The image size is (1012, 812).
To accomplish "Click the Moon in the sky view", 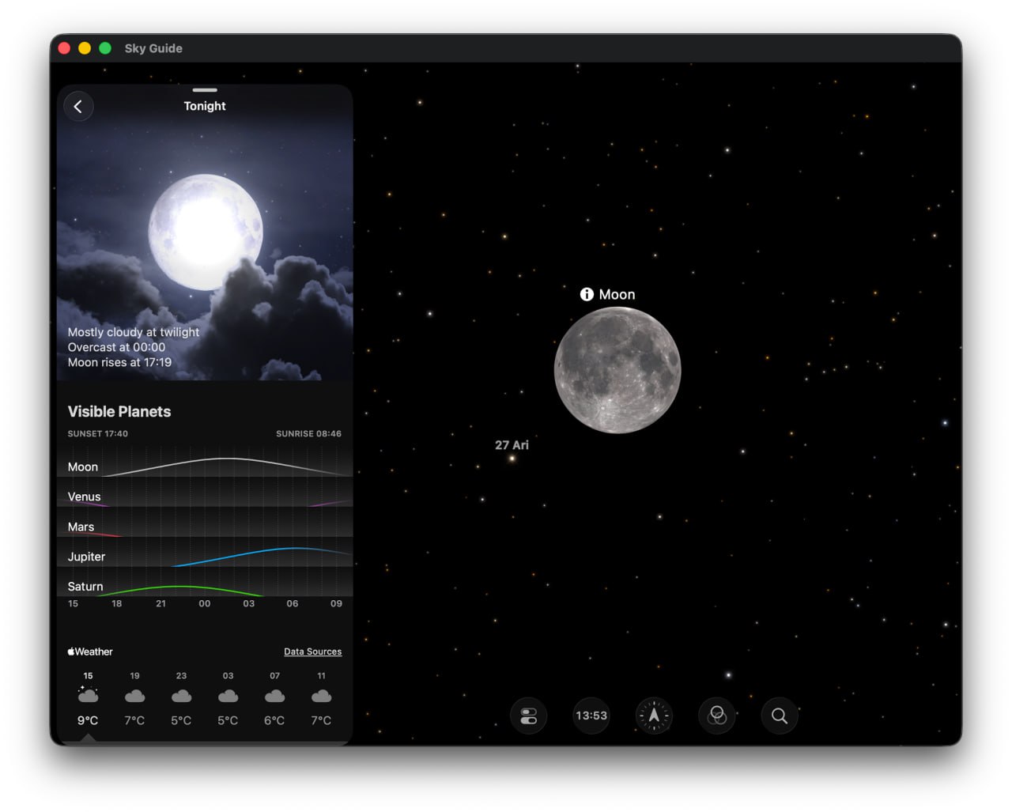I will pos(617,370).
